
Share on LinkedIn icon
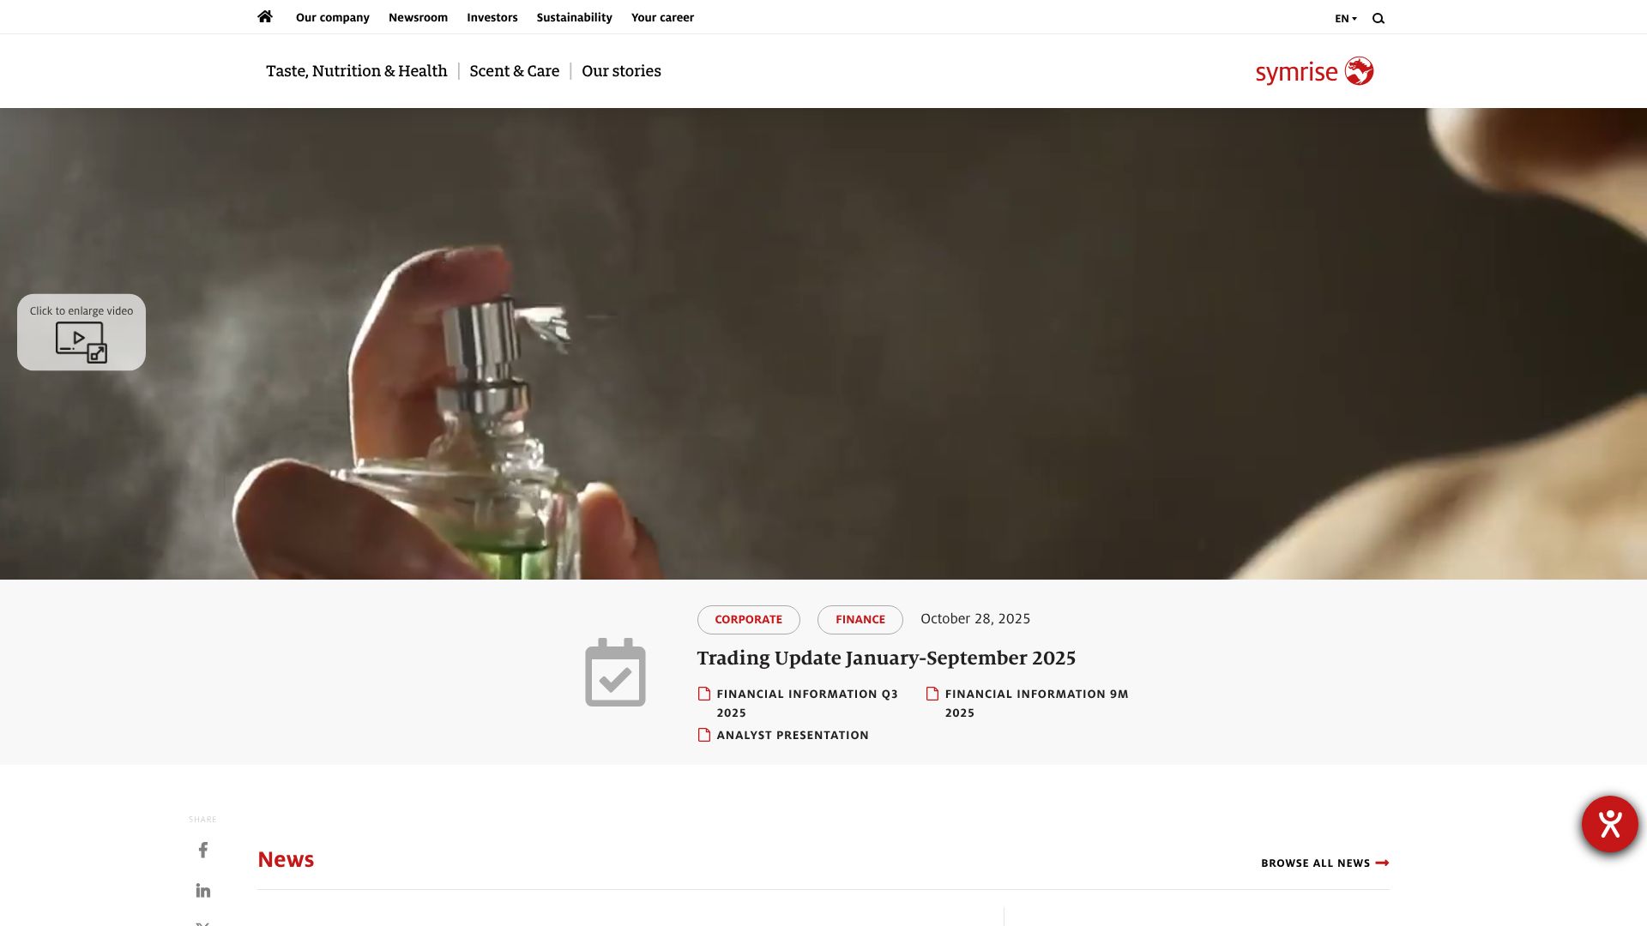203,890
